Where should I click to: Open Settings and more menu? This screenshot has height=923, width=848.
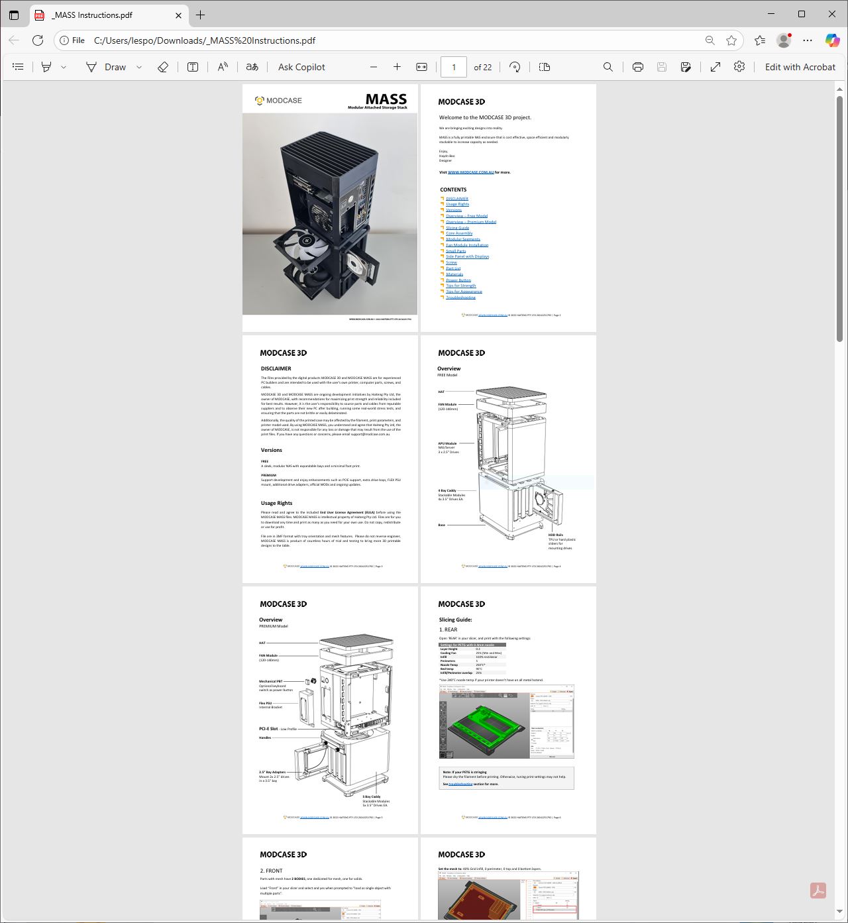pyautogui.click(x=808, y=40)
